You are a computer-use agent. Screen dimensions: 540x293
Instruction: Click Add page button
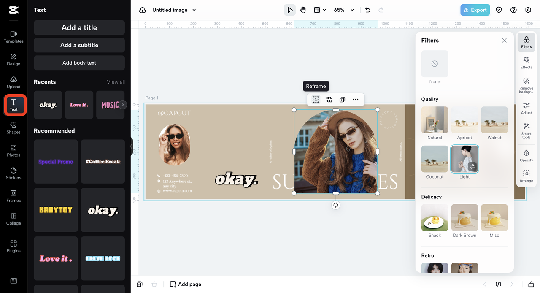point(185,284)
